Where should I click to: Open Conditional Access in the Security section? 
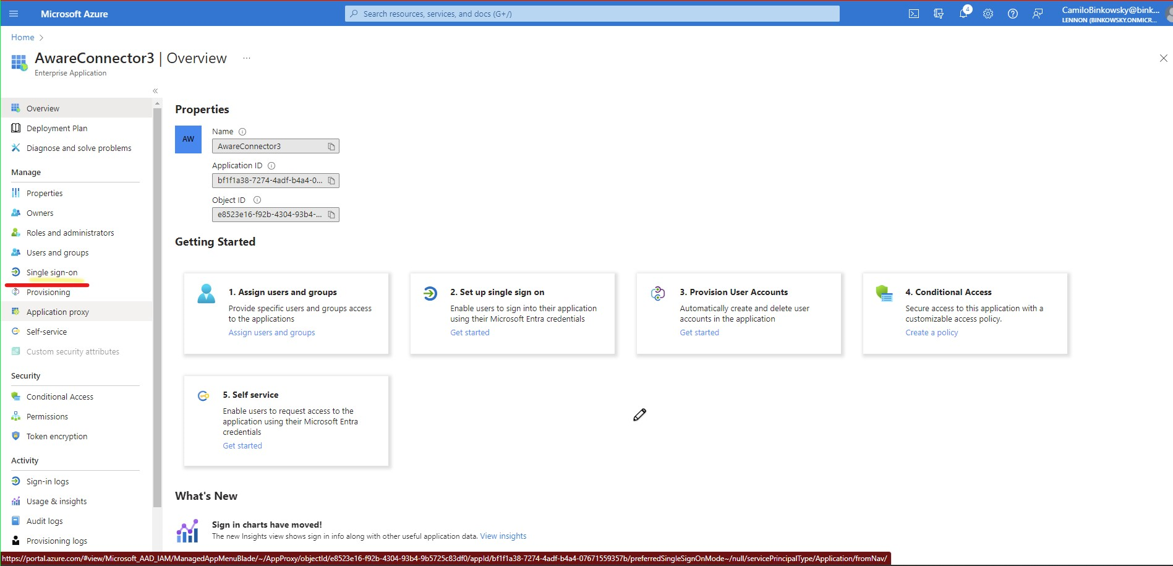tap(59, 397)
